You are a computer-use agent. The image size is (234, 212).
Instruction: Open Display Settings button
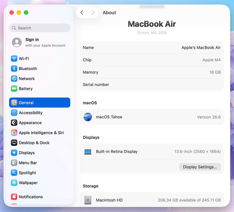click(200, 167)
